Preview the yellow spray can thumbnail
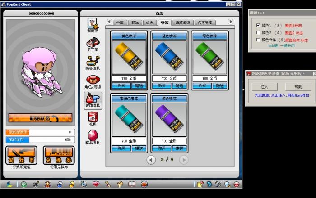This screenshot has width=316, height=198. coord(129,57)
